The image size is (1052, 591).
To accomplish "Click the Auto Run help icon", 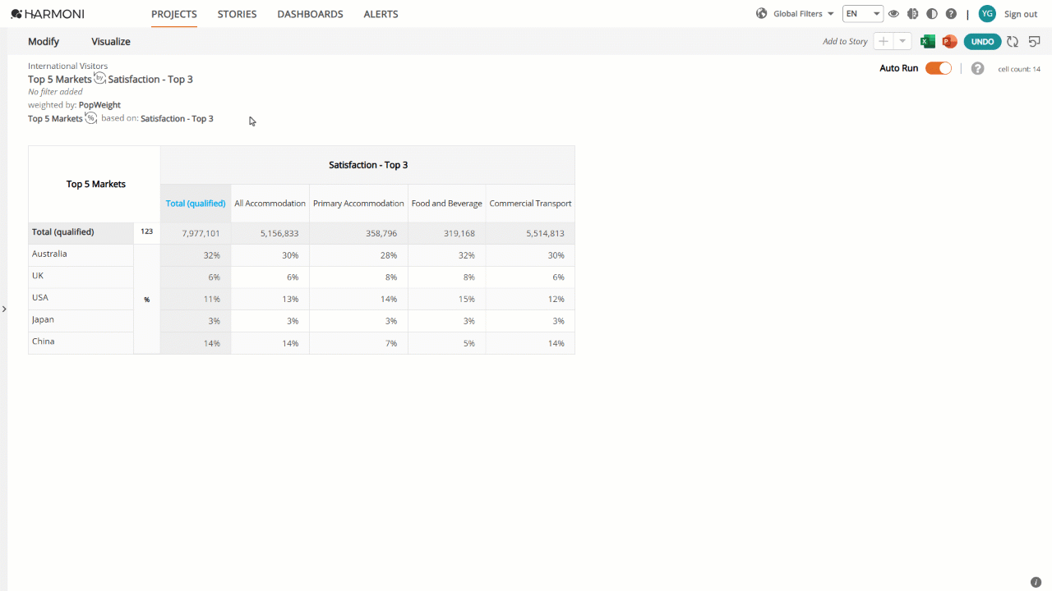I will 977,69.
